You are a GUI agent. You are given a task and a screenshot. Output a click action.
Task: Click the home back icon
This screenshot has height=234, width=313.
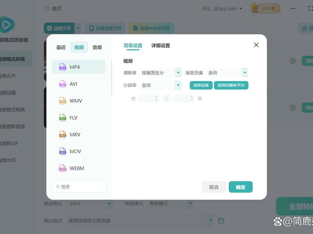pyautogui.click(x=47, y=9)
